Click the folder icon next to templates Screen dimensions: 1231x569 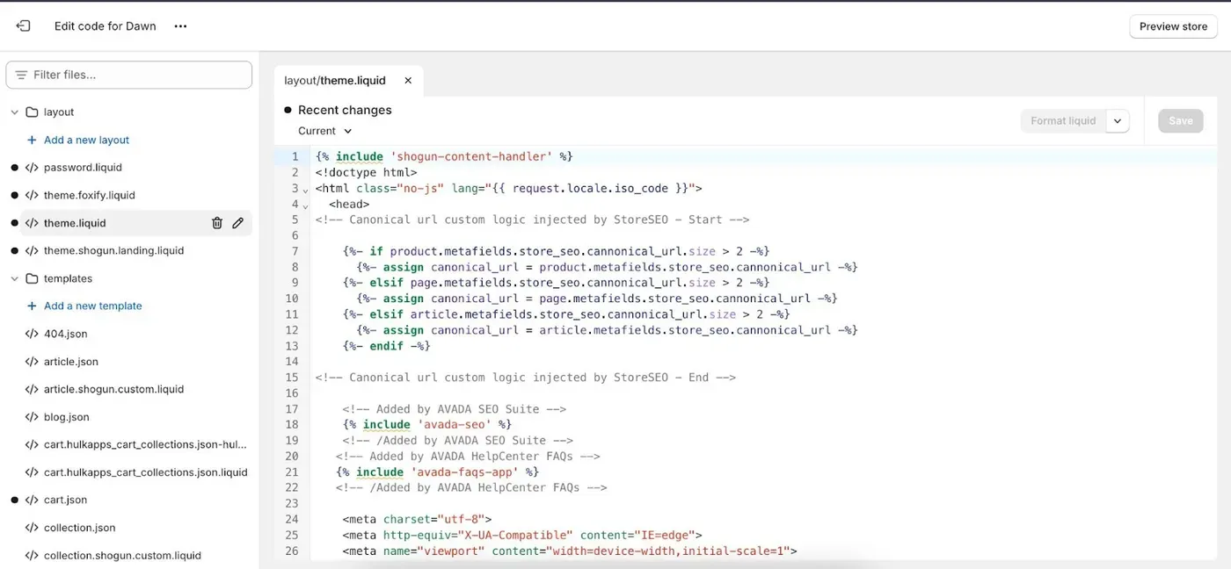32,278
